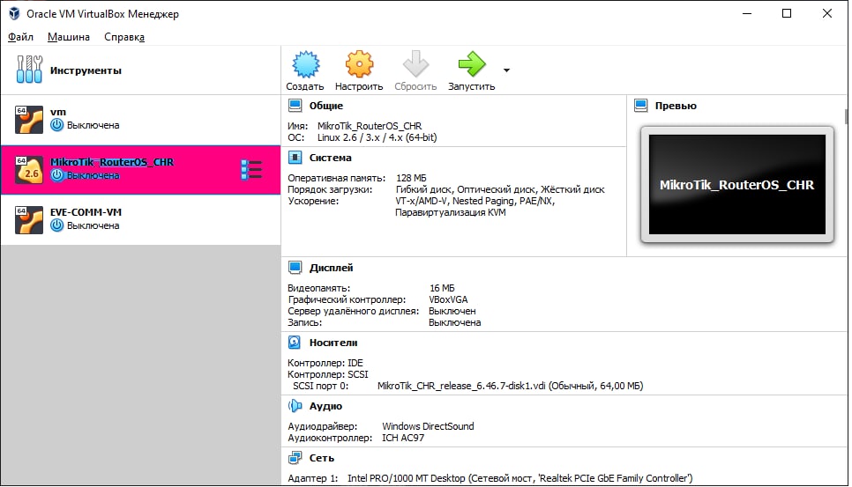Image resolution: width=852 pixels, height=487 pixels.
Task: Click the Система section chip icon
Action: (x=295, y=158)
